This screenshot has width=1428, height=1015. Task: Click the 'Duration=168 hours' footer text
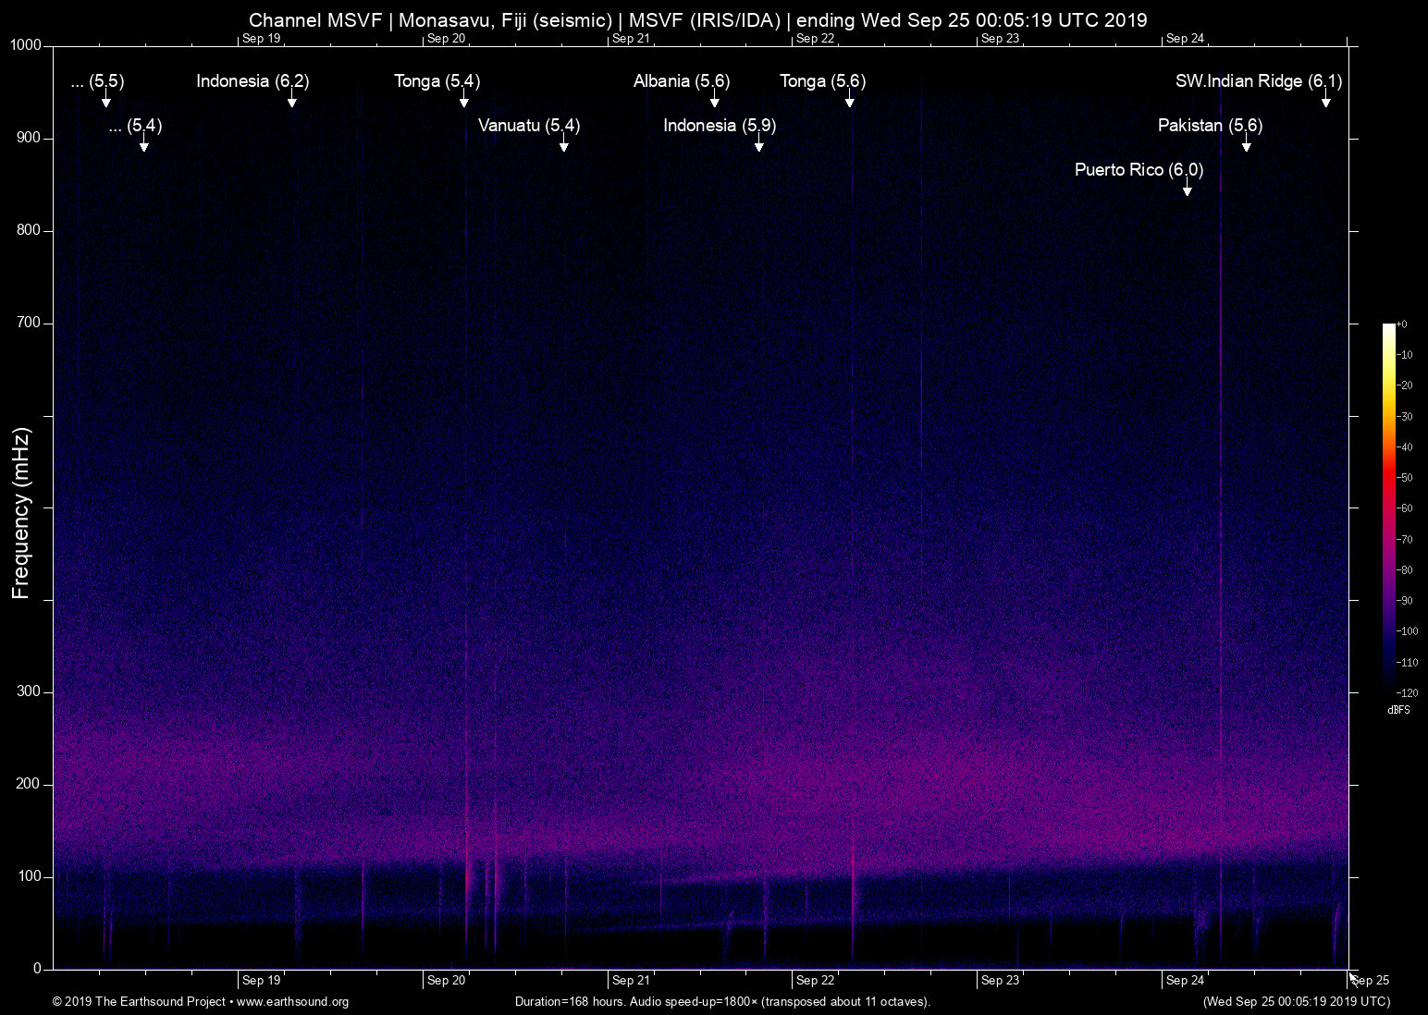coord(569,1002)
